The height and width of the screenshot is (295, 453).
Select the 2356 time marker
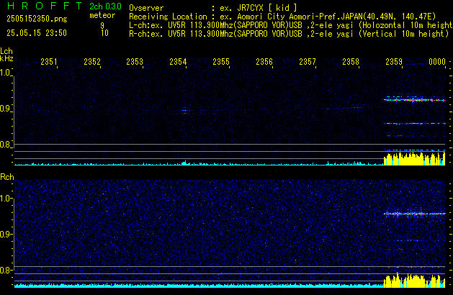(264, 61)
